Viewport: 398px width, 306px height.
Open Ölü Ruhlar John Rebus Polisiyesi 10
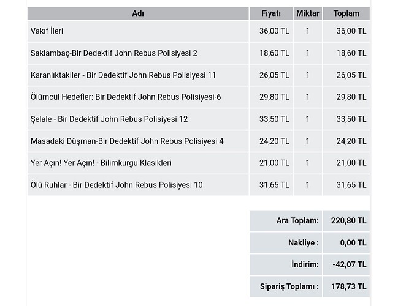click(x=117, y=185)
